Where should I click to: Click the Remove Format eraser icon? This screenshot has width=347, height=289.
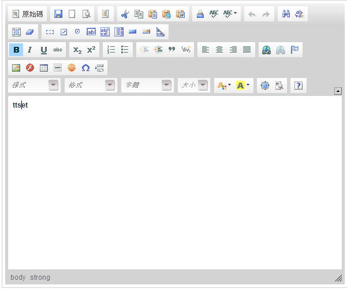tap(30, 32)
